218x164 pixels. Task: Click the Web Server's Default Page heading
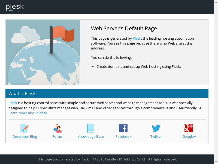124,28
